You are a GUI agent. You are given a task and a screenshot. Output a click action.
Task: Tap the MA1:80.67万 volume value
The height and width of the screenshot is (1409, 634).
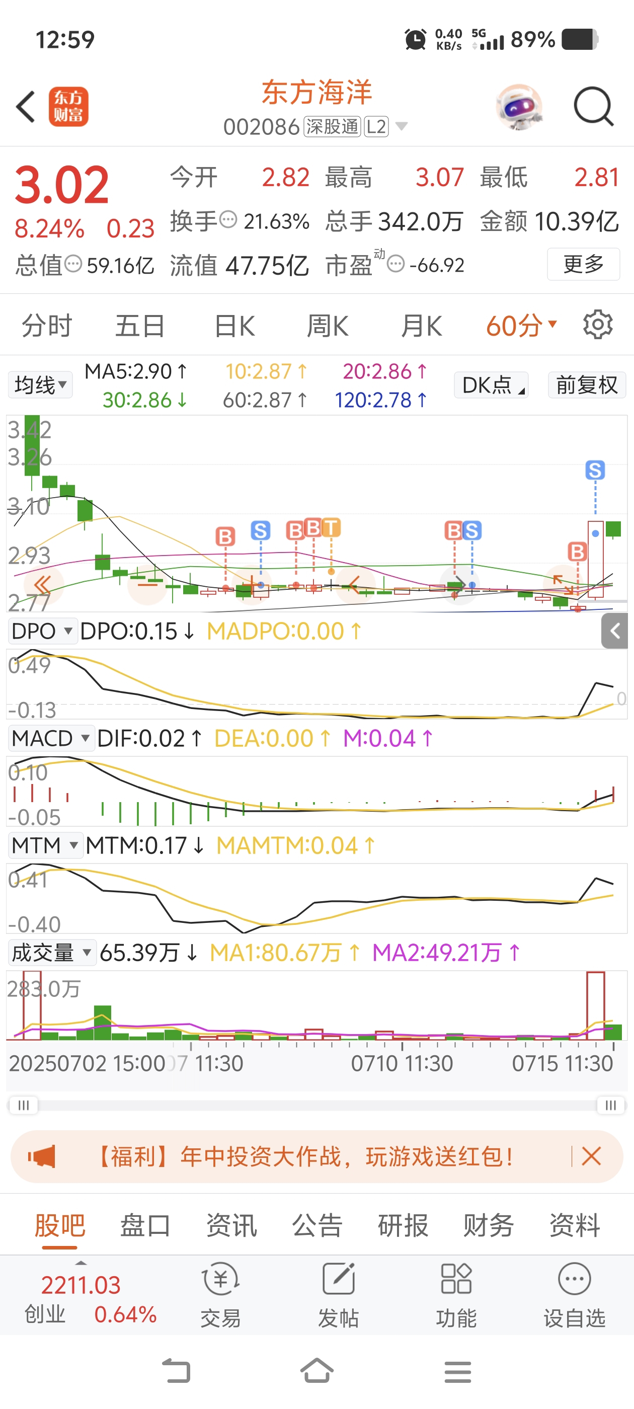tap(285, 953)
